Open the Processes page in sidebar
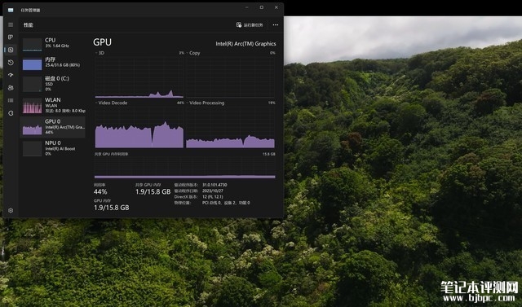 11,37
